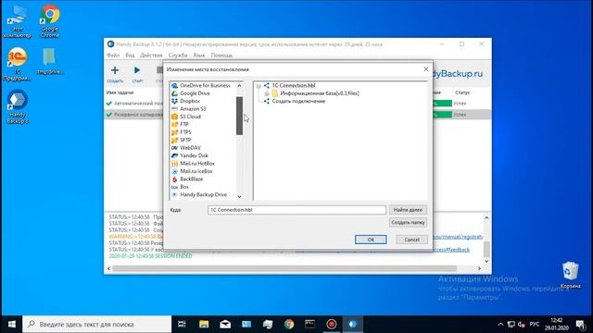The width and height of the screenshot is (593, 333).
Task: Close the restore location dialog
Action: tap(426, 69)
